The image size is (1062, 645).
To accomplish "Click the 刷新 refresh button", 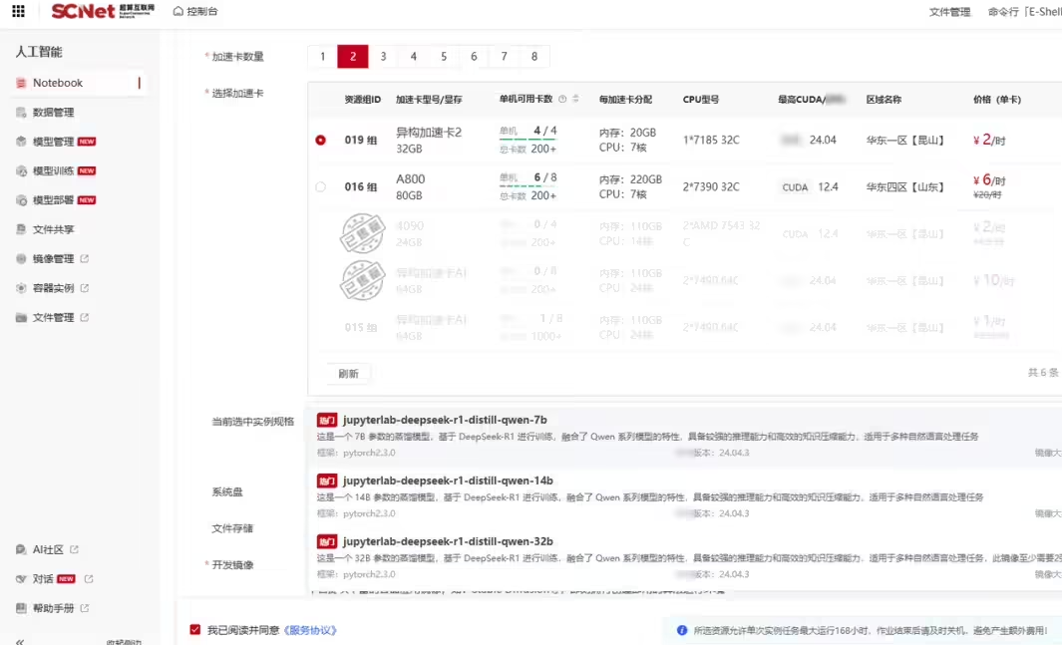I will pyautogui.click(x=348, y=374).
